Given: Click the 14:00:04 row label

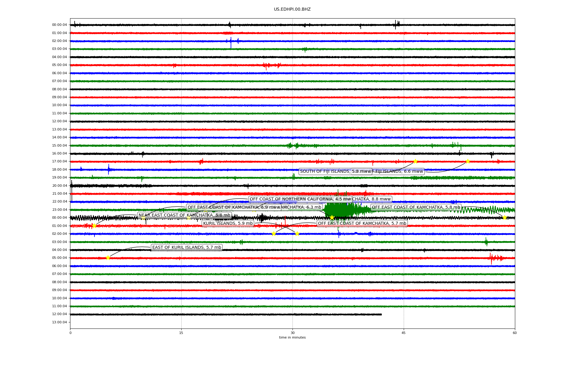Looking at the screenshot, I should click(x=59, y=137).
